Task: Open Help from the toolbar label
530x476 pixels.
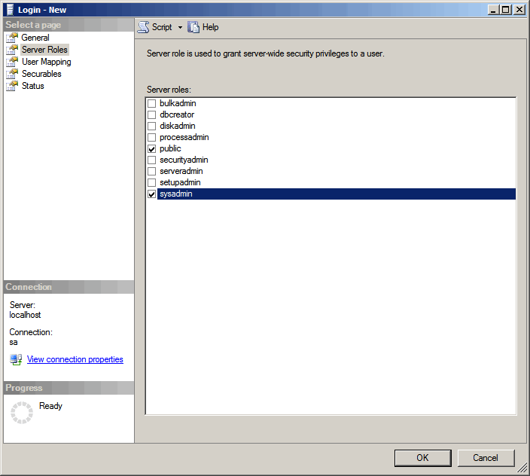Action: click(x=210, y=27)
